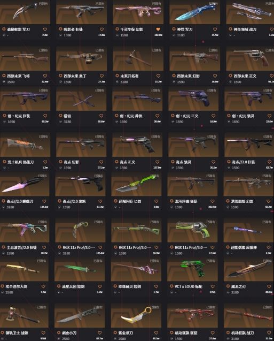Click heart icon beside 创·纪元 正义
Image resolution: width=274 pixels, height=341 pixels.
pyautogui.click(x=213, y=116)
